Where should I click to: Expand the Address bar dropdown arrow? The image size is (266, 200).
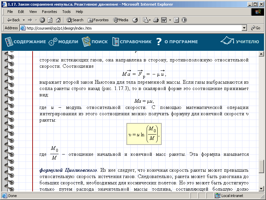click(244, 28)
